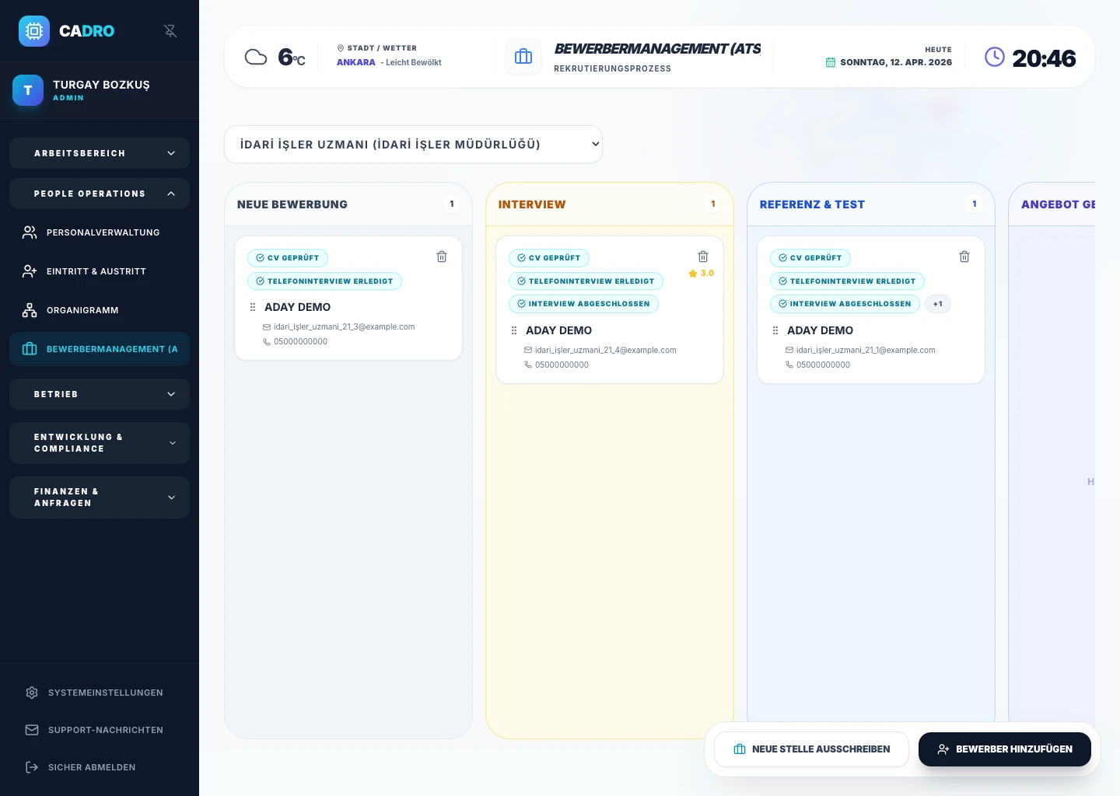This screenshot has width=1120, height=796.
Task: Click count badge of Neue Bewerbung column
Action: pos(452,204)
